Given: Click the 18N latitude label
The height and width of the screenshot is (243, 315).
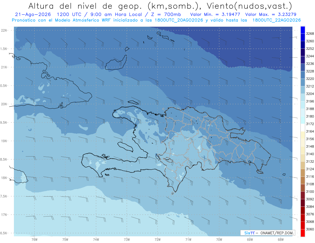Looking at the screenshot, I should 4,178.
